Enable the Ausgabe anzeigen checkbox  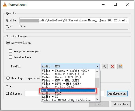pos(10,51)
